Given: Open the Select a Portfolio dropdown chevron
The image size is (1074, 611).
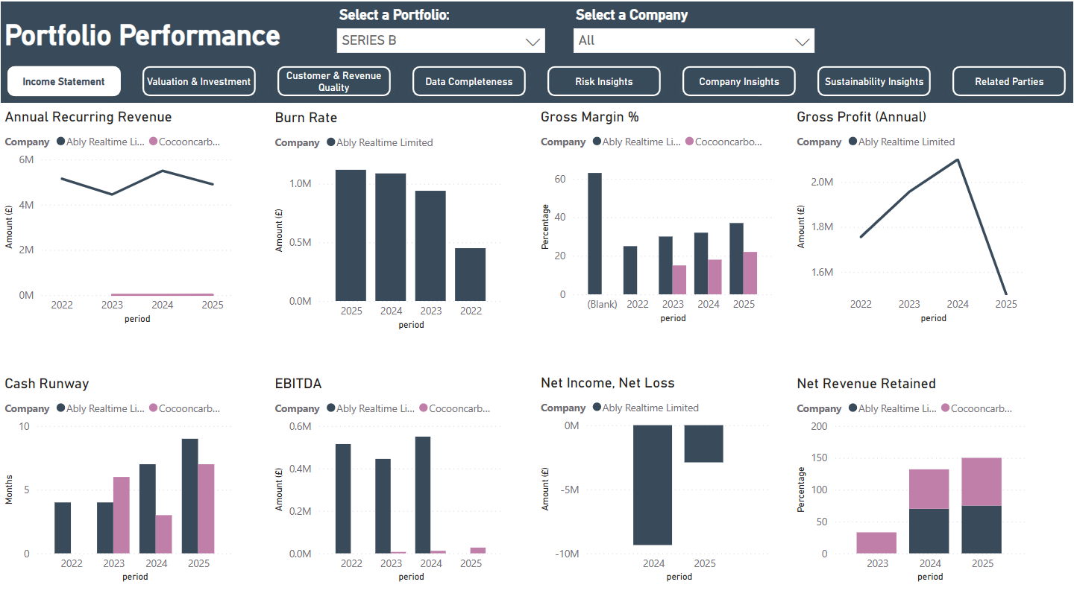Looking at the screenshot, I should coord(533,42).
